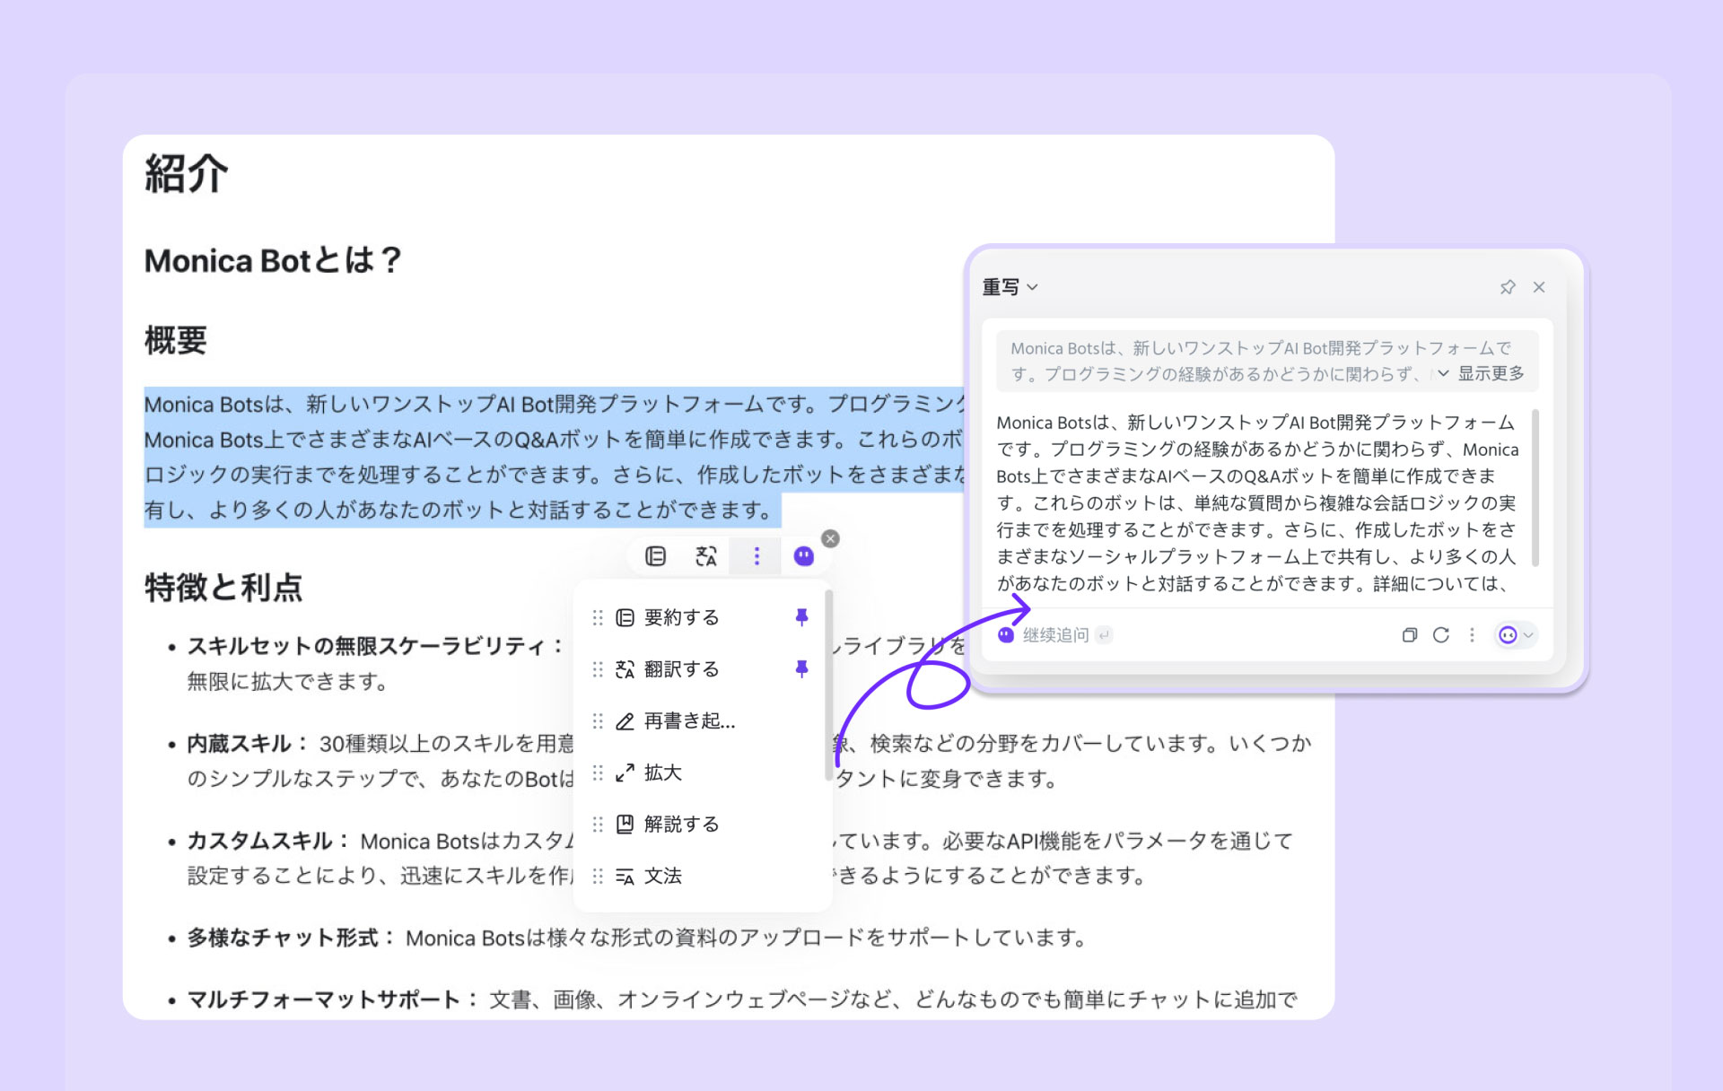
Task: Click the result panel scrollbar
Action: point(1535,488)
